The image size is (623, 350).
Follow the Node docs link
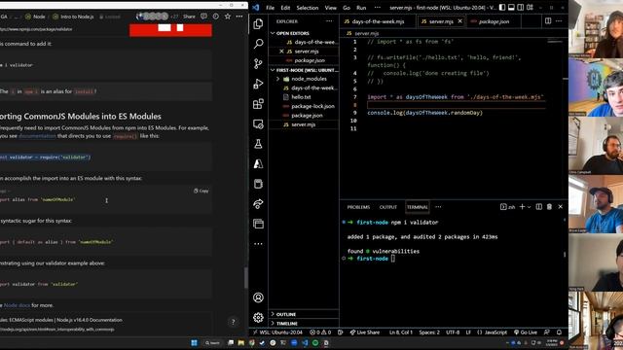coord(17,305)
